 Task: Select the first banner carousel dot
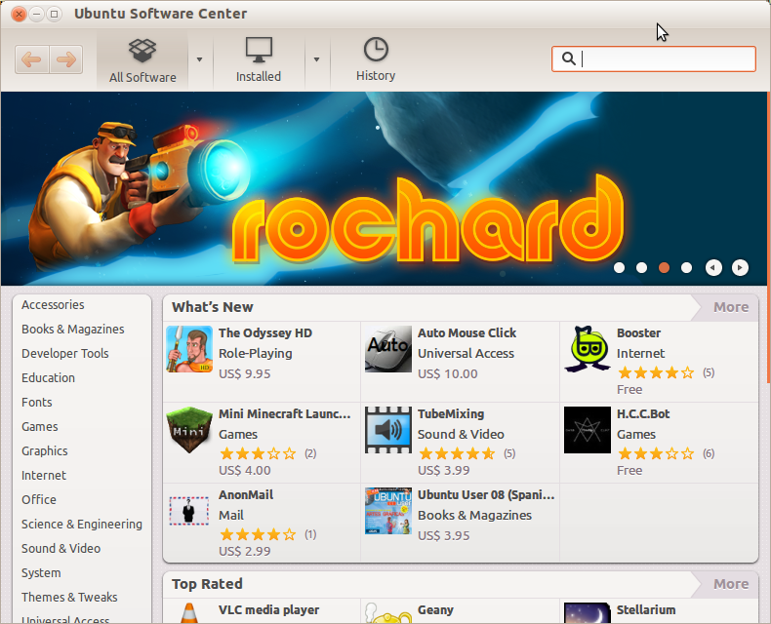coord(619,267)
